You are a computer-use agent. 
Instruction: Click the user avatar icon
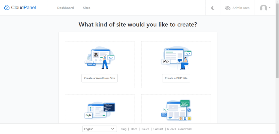click(x=263, y=8)
